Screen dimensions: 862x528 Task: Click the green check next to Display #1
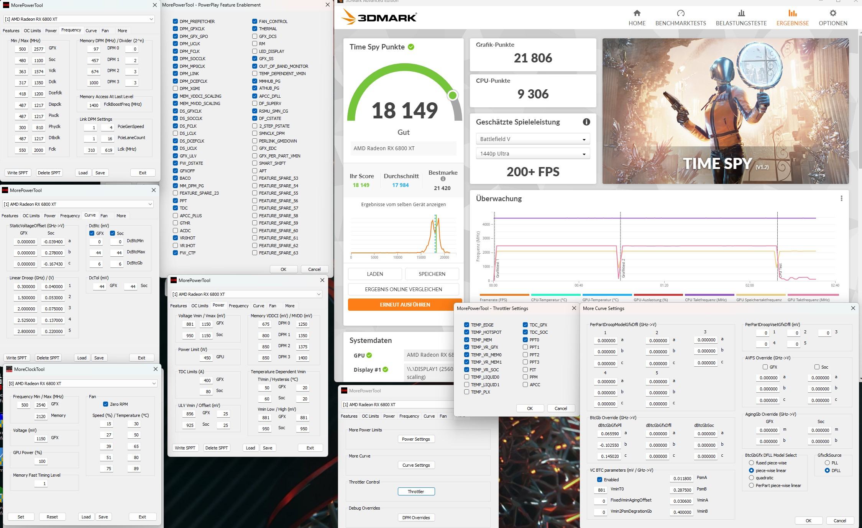385,369
